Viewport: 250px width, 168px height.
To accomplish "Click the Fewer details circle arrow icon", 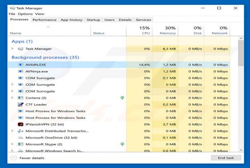I will pos(13,158).
